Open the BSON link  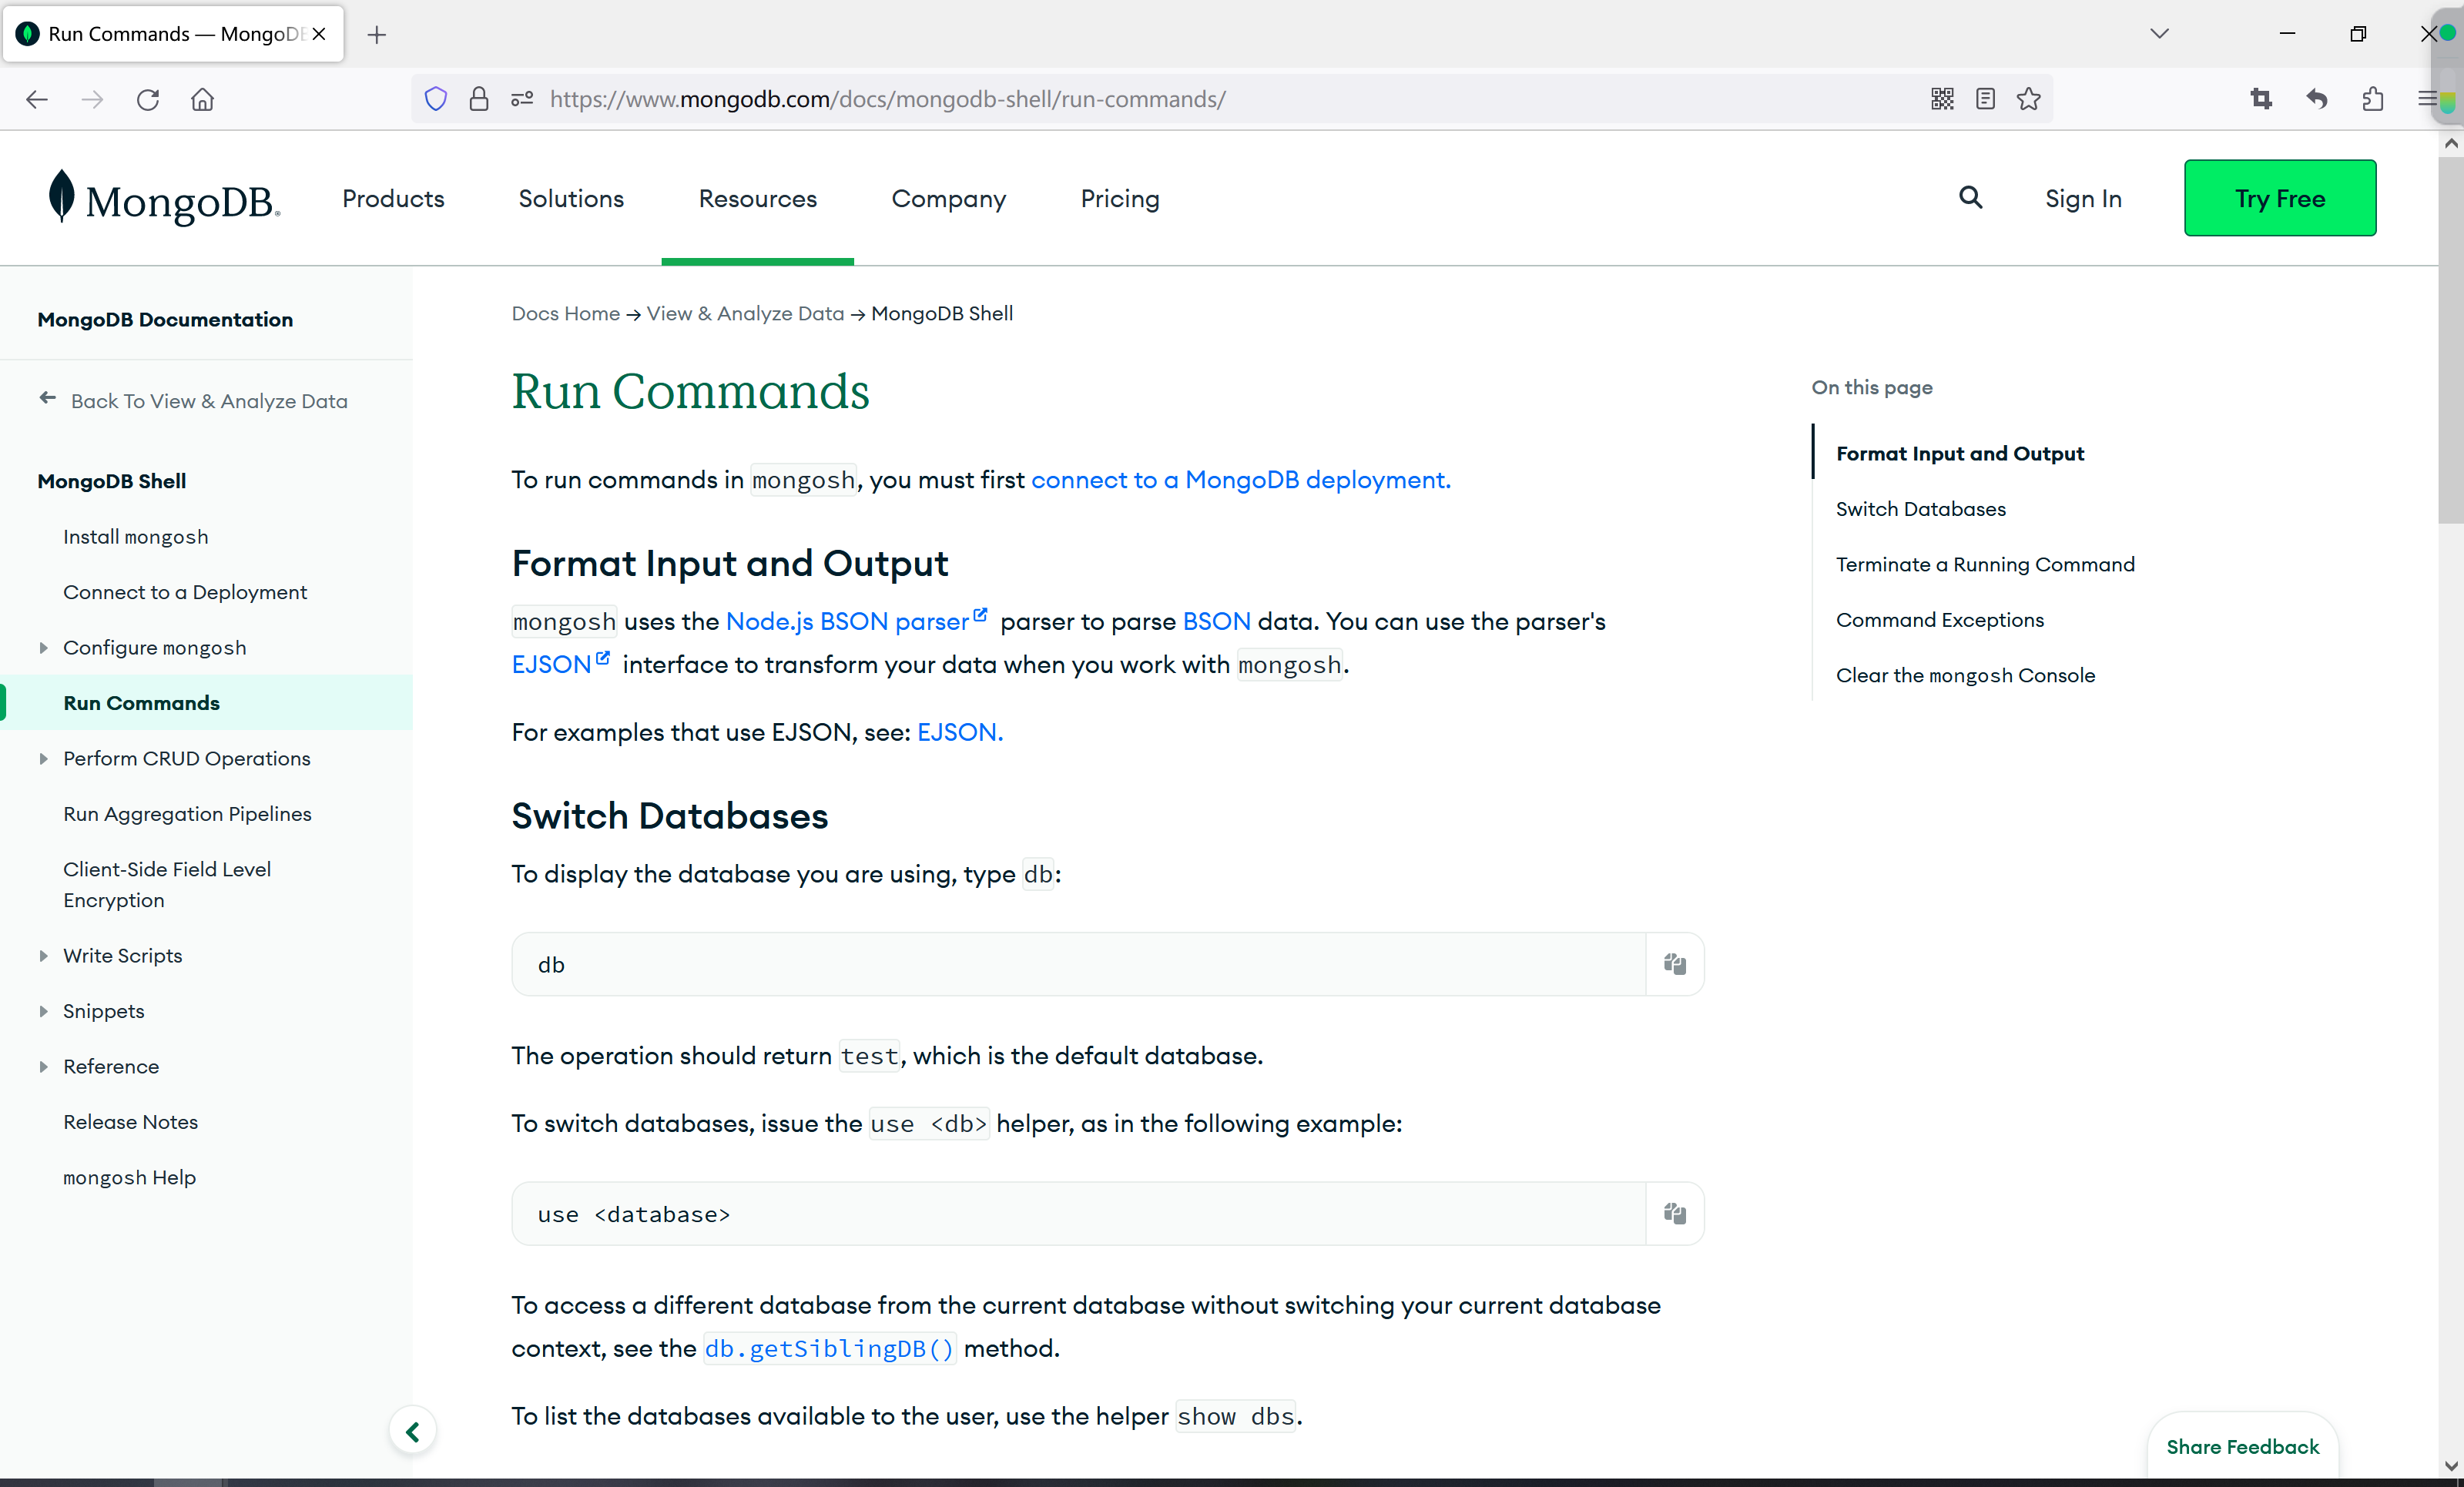point(1216,622)
